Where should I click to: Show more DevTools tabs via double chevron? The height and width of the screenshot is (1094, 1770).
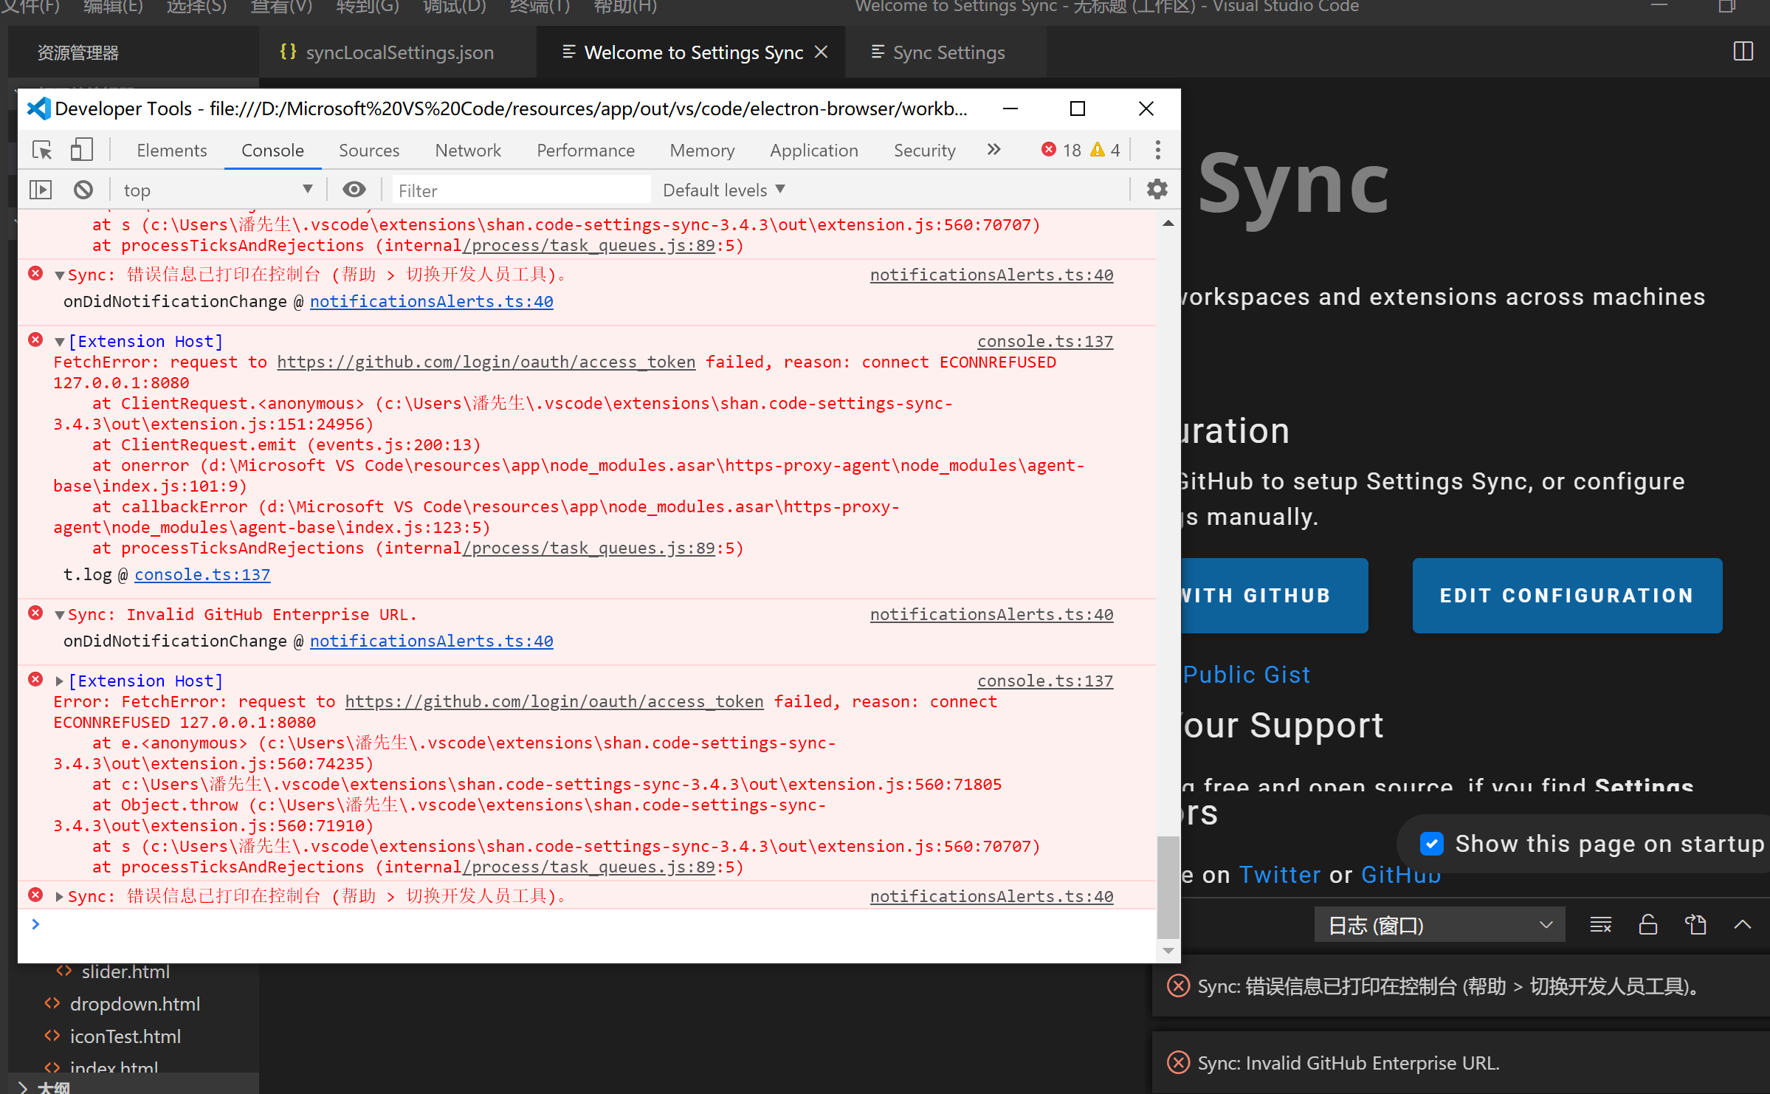point(994,150)
